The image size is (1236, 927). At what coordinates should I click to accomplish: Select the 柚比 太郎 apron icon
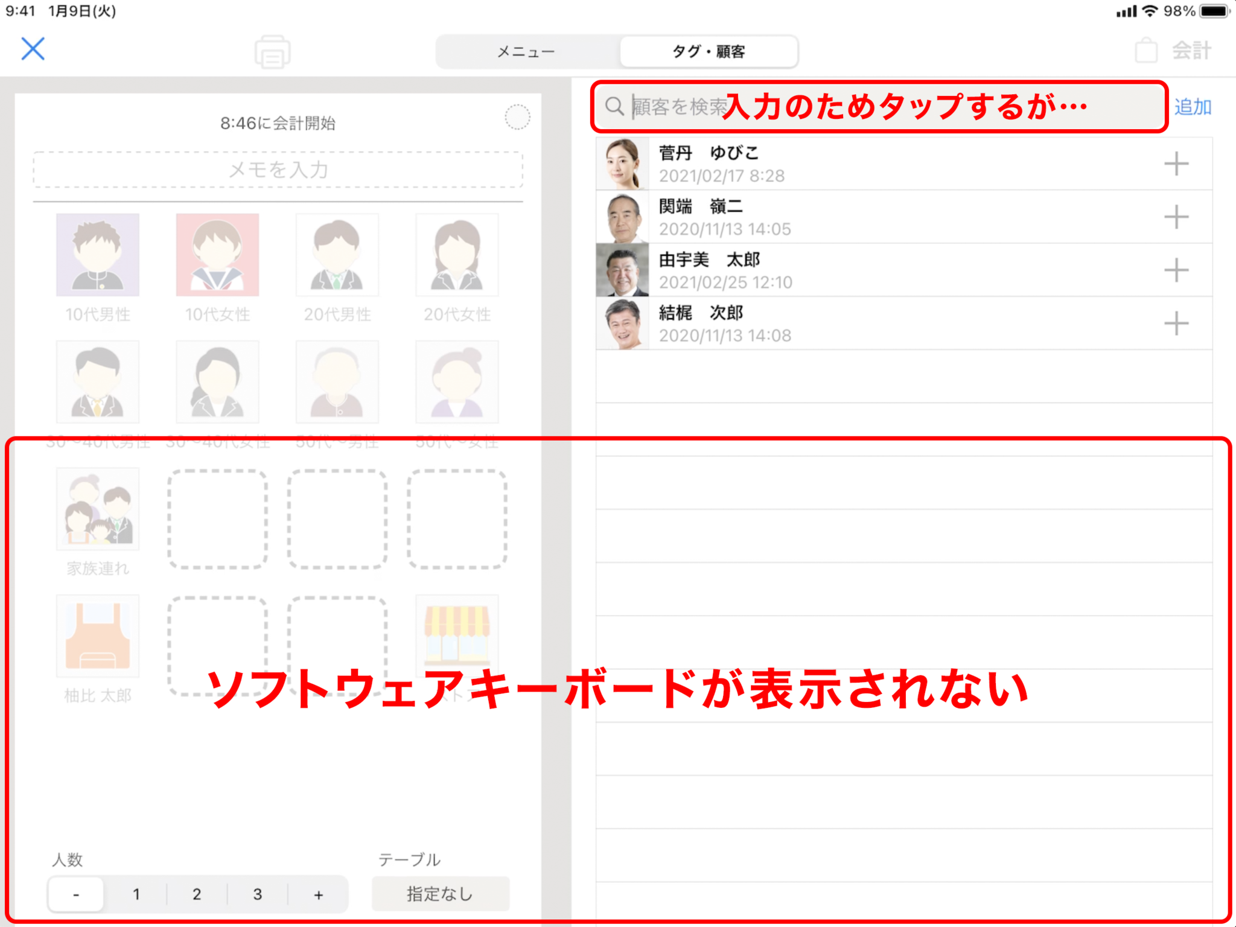(98, 636)
